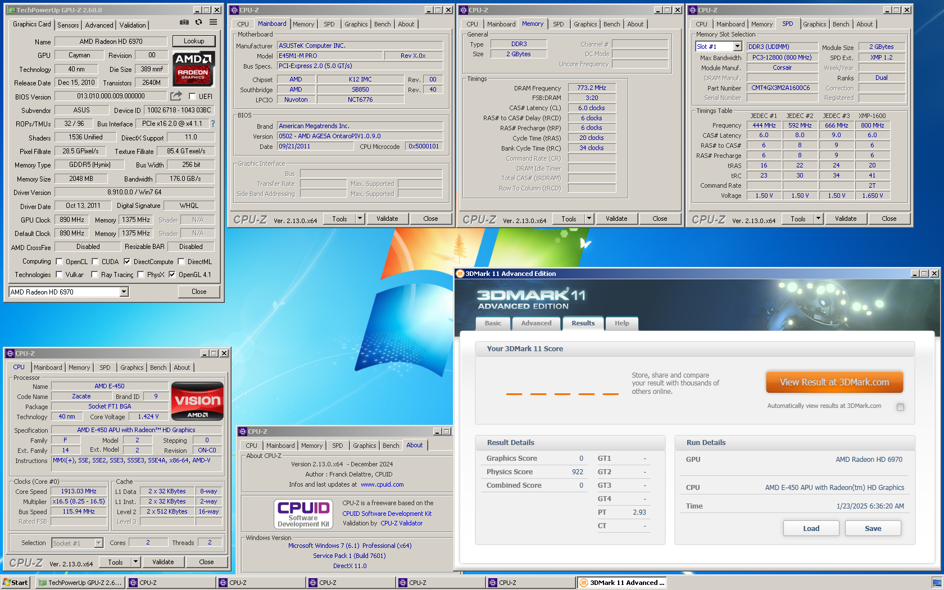
Task: Click mainboard model E45M1-M PRO value
Action: (330, 56)
